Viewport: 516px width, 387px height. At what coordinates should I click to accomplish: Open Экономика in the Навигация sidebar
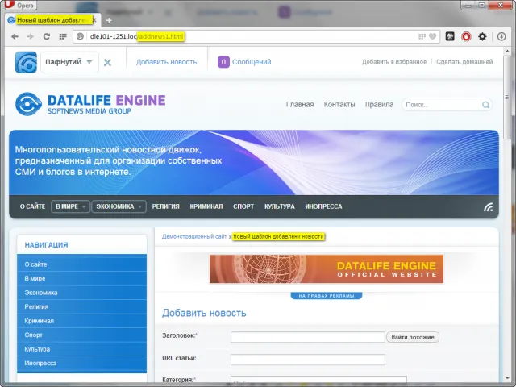41,293
